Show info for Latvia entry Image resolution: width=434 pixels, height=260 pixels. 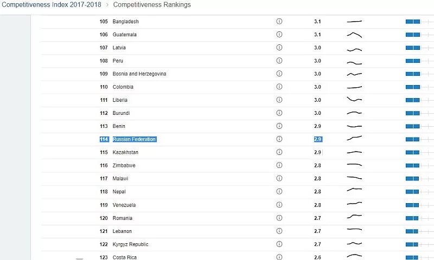coord(279,48)
